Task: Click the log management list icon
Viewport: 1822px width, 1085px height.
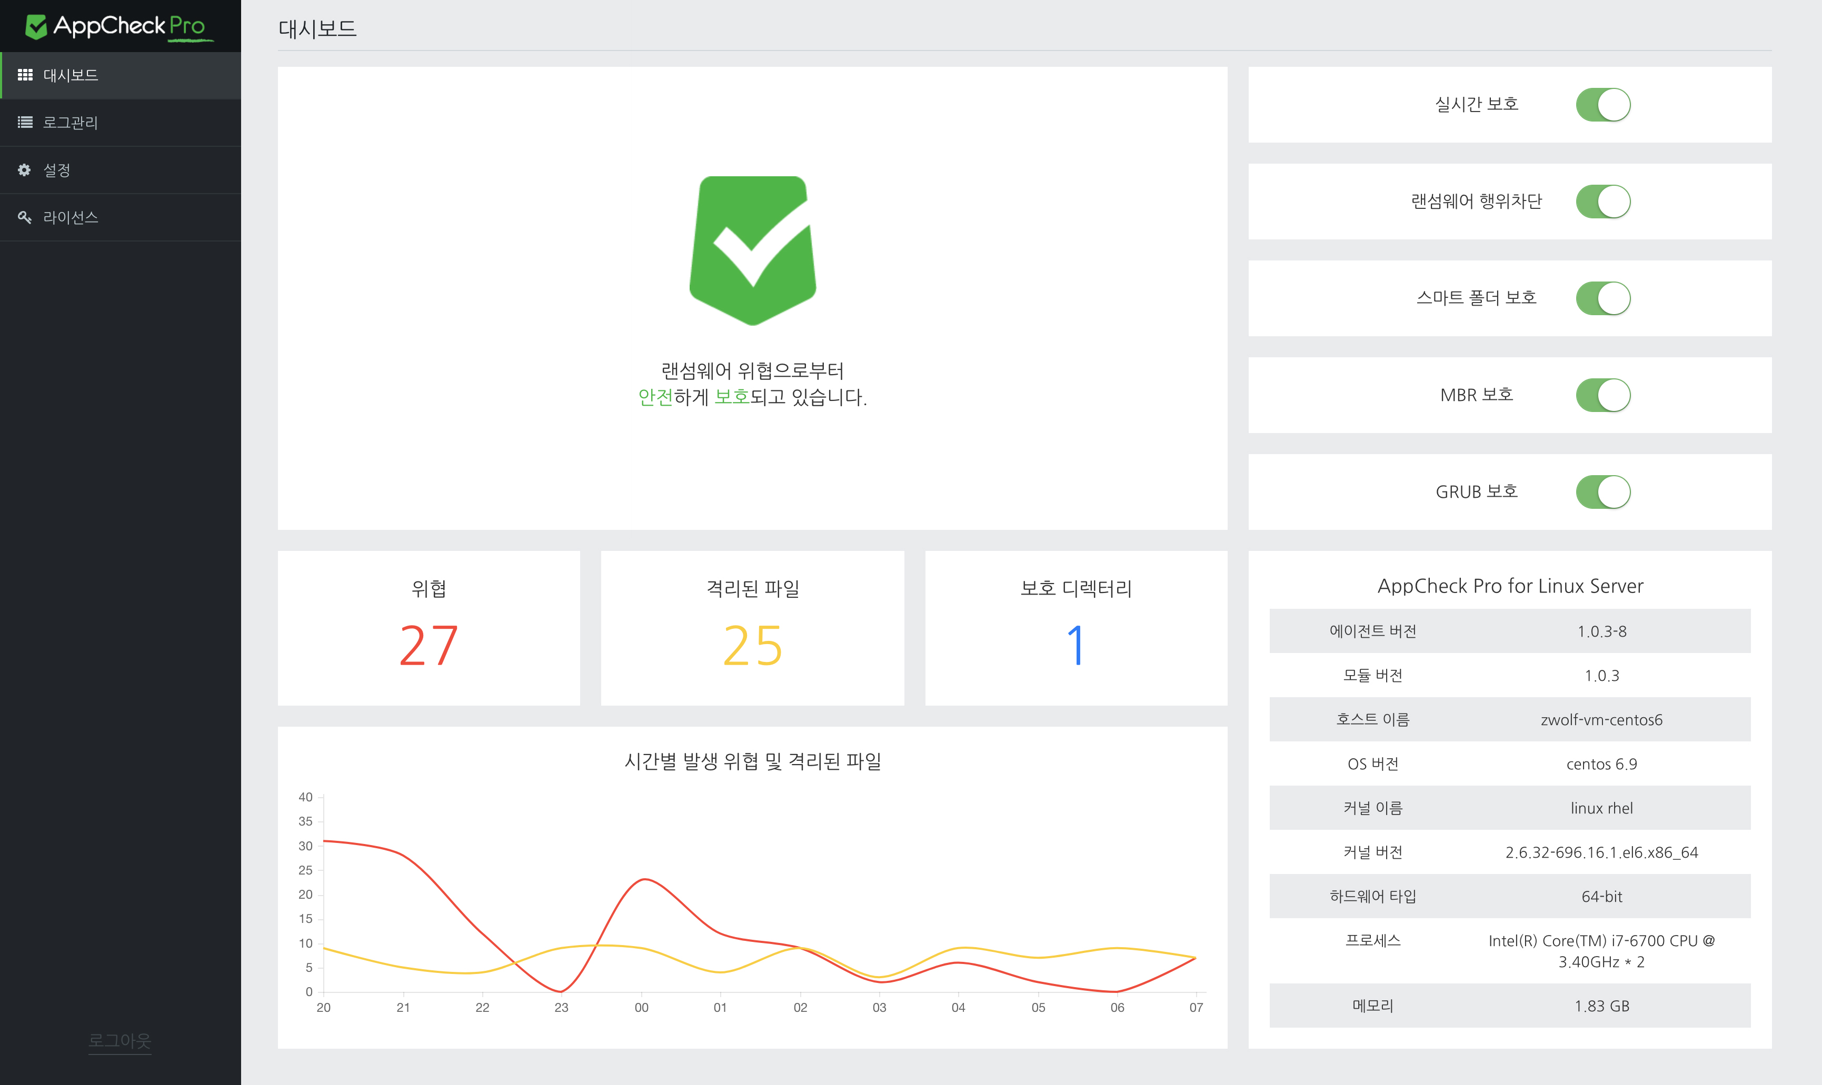Action: tap(25, 122)
